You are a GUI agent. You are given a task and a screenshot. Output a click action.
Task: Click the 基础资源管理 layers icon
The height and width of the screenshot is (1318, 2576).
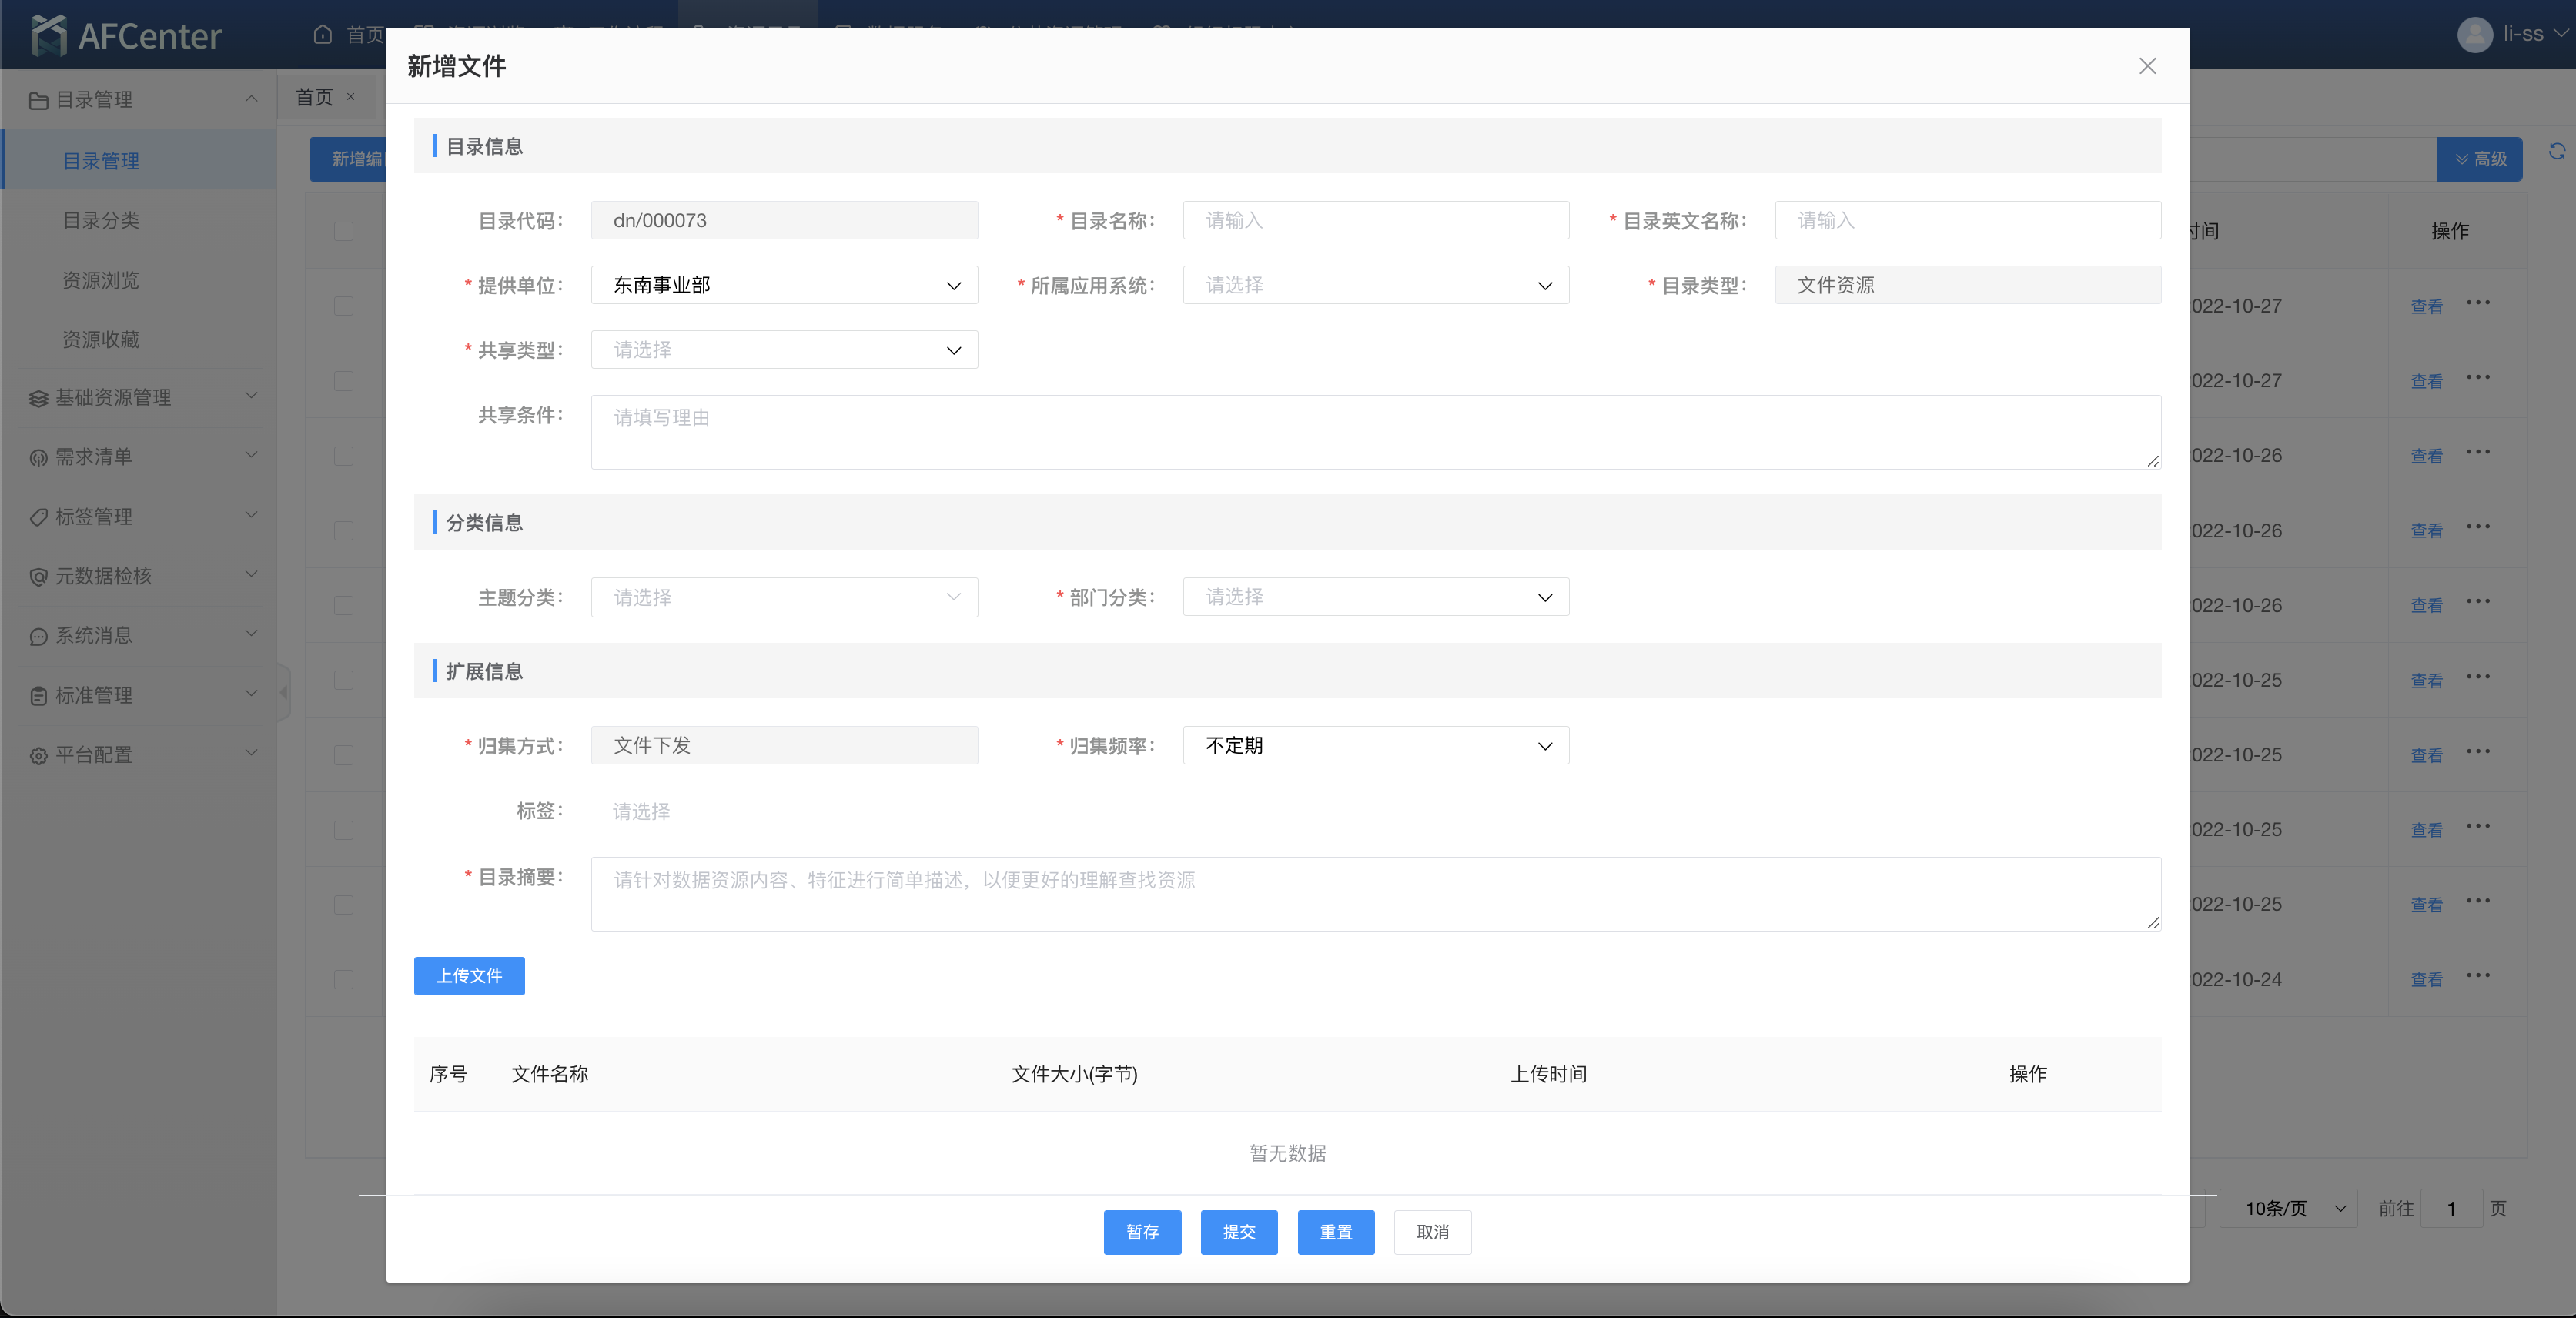tap(39, 398)
